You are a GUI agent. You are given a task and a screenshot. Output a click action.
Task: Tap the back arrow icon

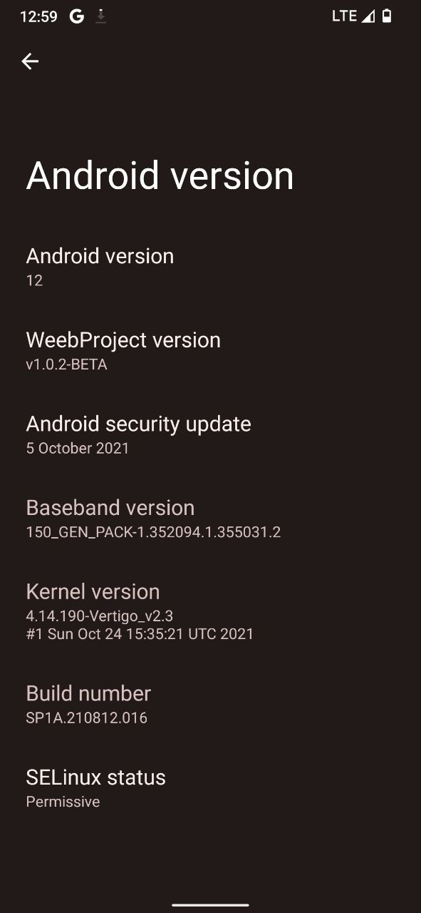tap(30, 61)
